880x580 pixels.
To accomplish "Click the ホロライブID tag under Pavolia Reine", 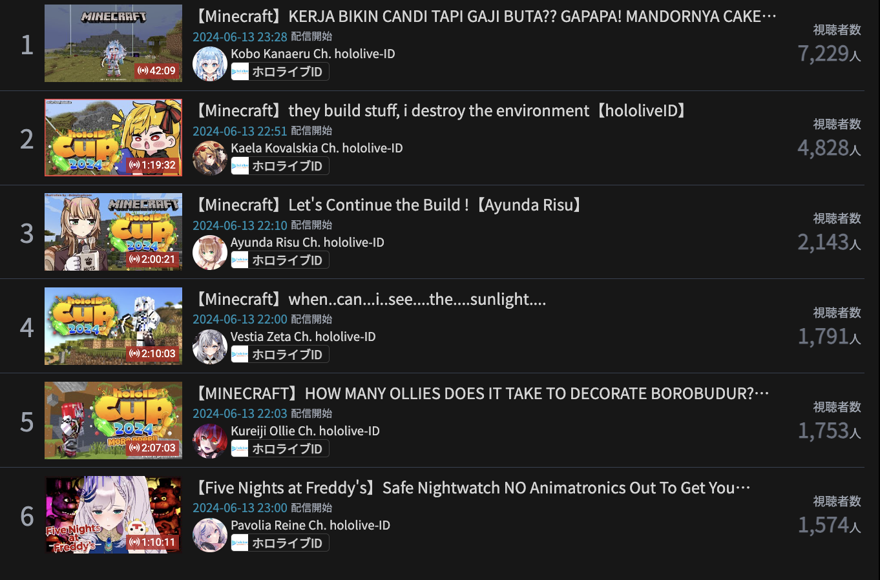I will [280, 543].
